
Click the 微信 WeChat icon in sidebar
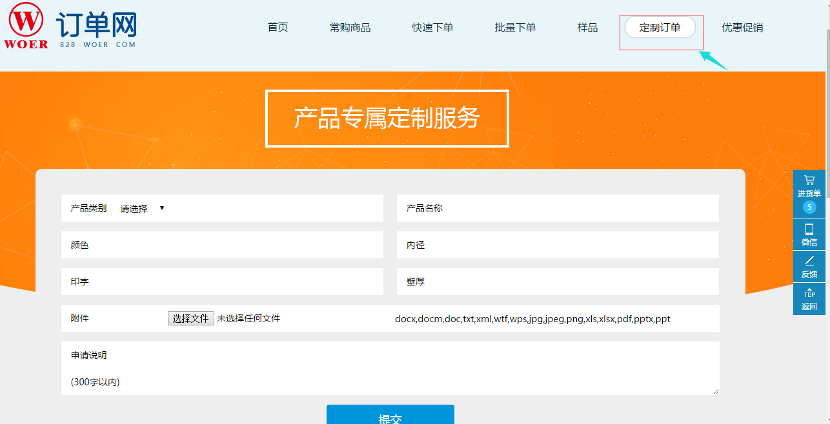point(809,234)
